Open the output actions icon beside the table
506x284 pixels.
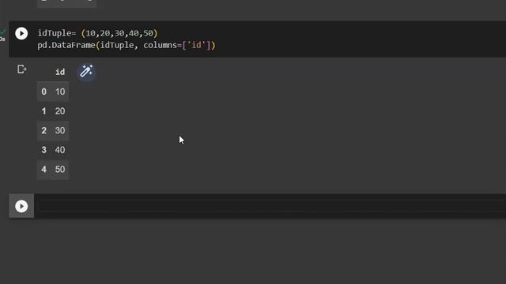(x=21, y=69)
